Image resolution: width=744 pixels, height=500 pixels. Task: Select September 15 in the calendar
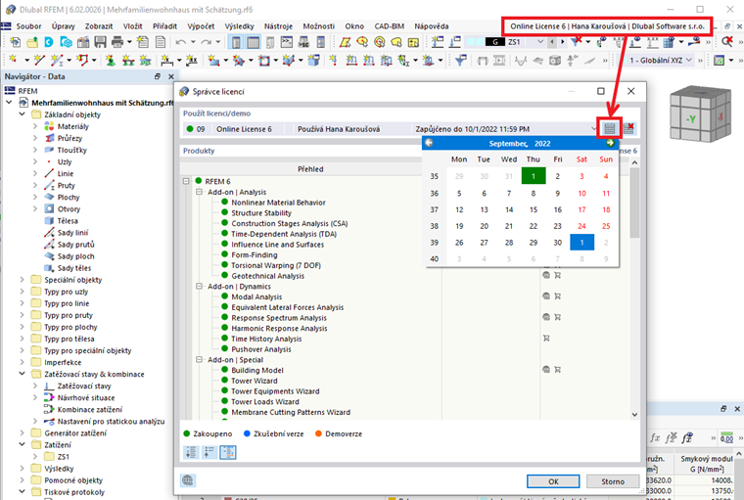[534, 209]
